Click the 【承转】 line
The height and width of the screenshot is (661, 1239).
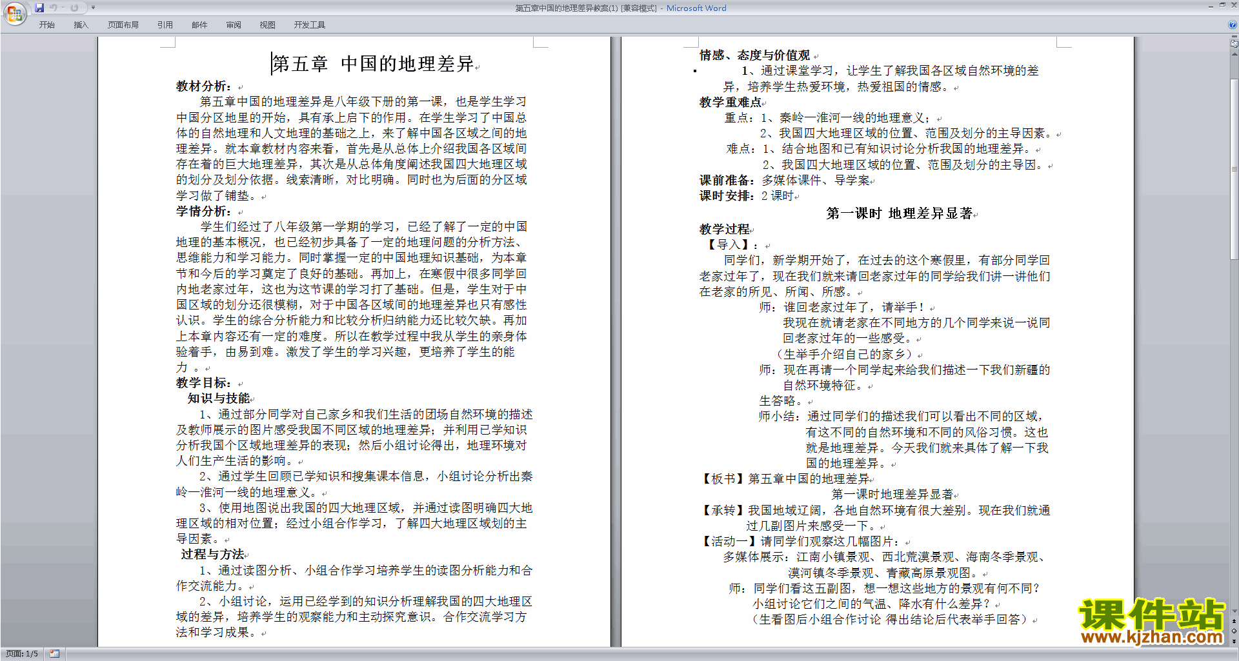point(874,511)
